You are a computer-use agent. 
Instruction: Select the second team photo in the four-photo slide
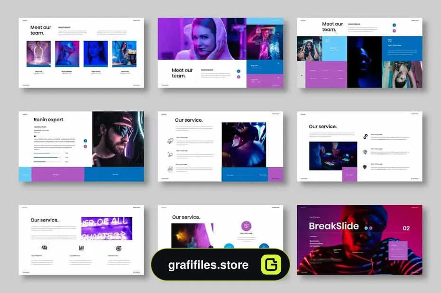tap(67, 54)
